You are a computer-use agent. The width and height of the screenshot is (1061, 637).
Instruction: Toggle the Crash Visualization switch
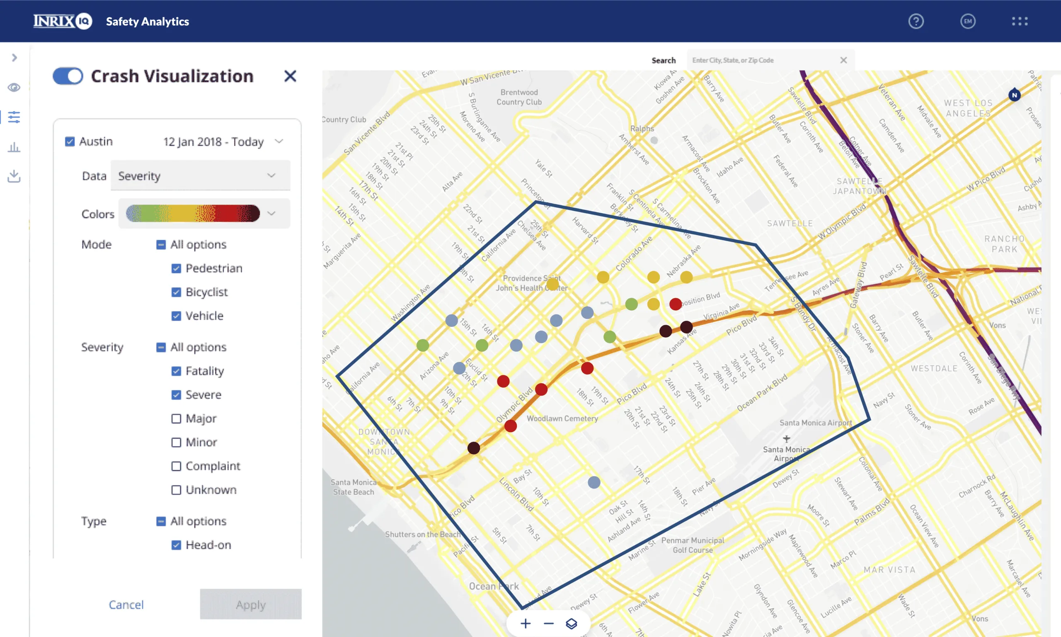(x=68, y=76)
